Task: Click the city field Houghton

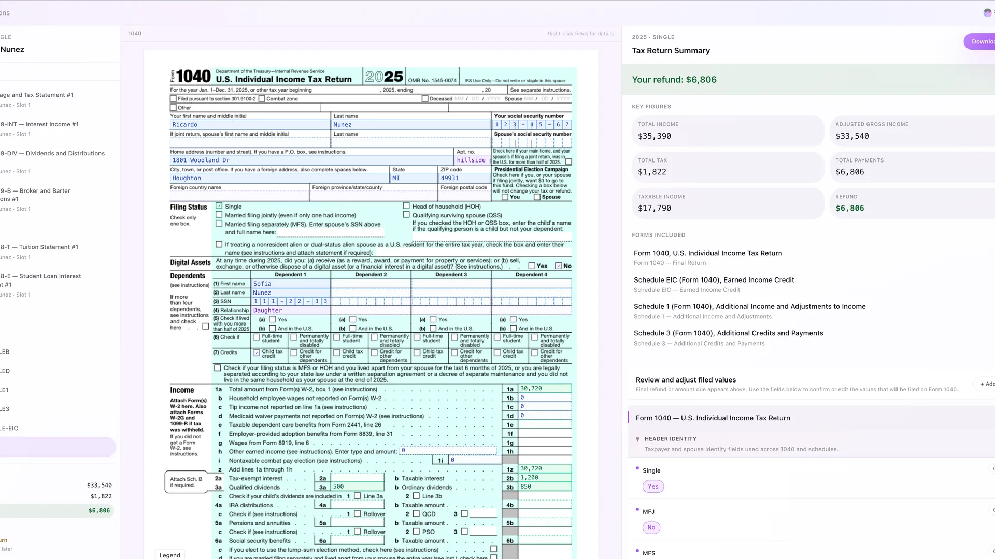Action: pyautogui.click(x=279, y=178)
